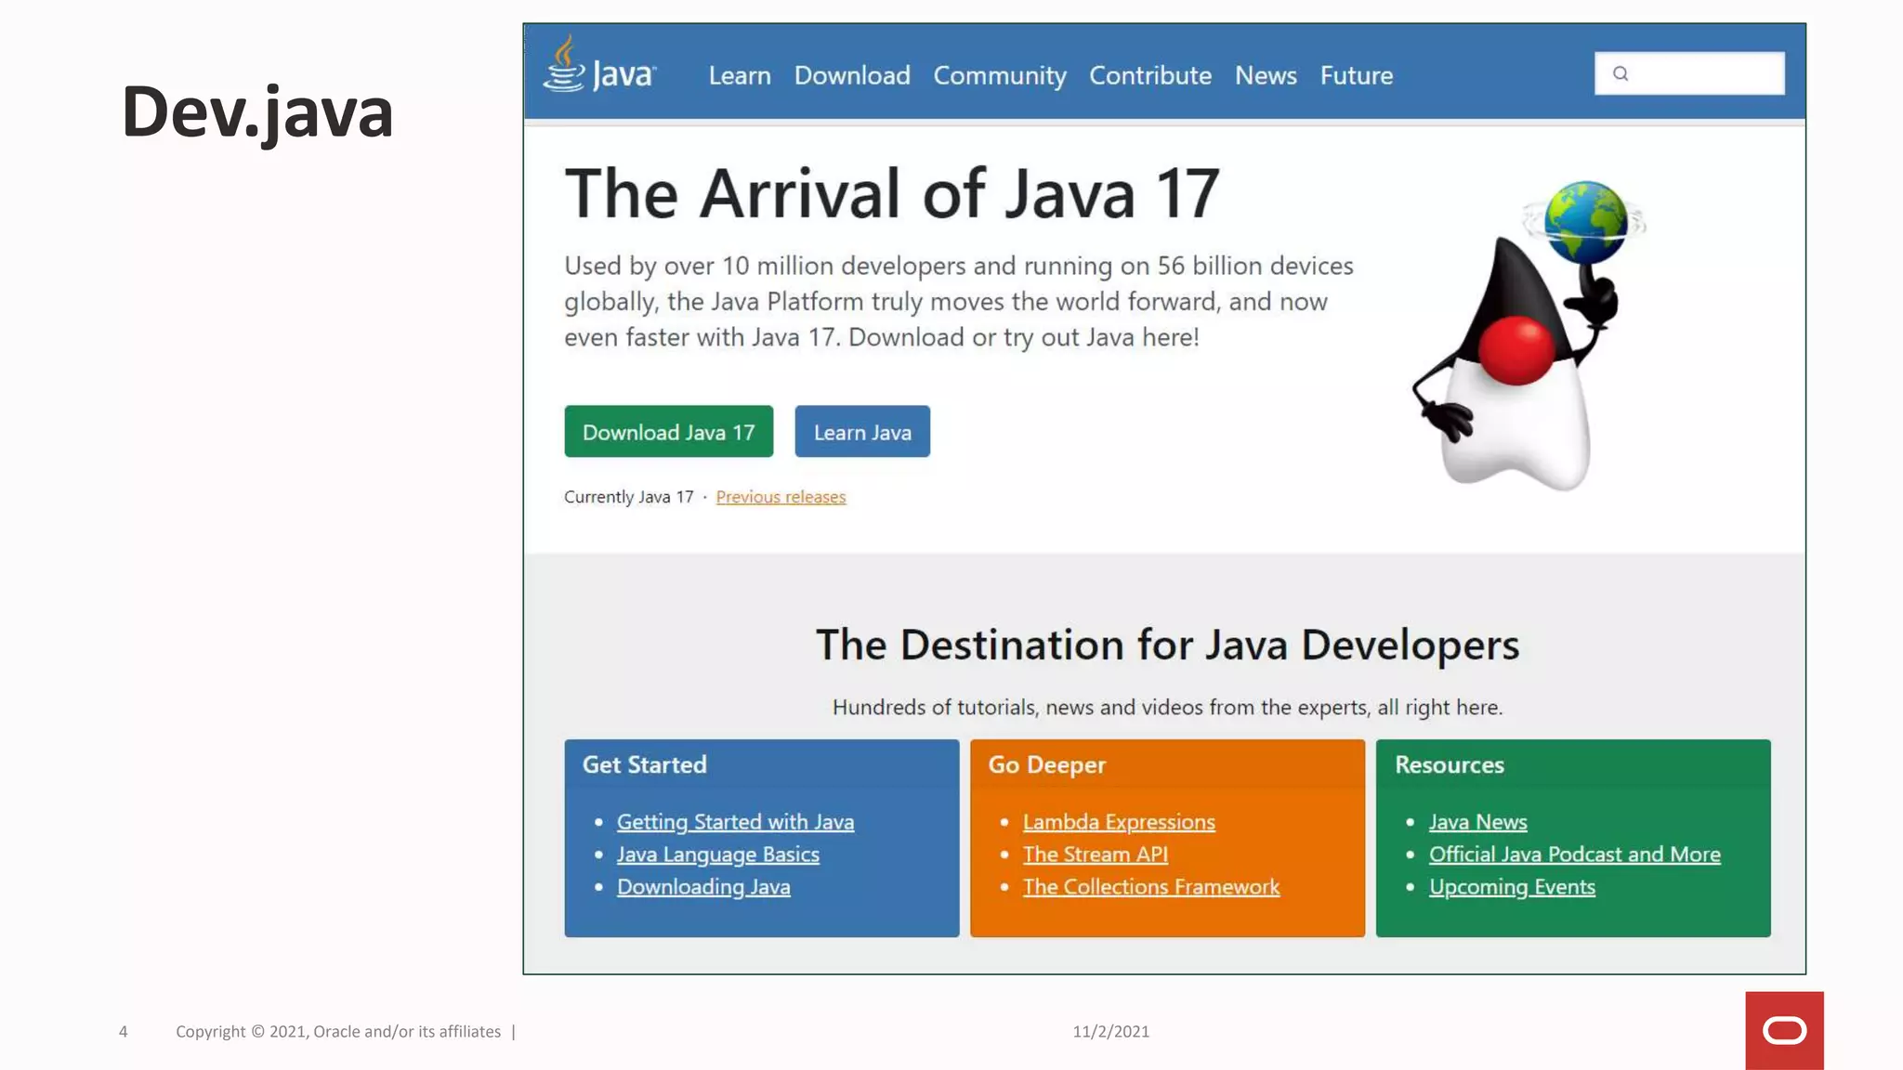
Task: Click the Get Started card heading
Action: (644, 764)
